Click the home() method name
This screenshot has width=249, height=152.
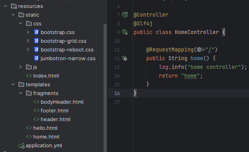(197, 58)
